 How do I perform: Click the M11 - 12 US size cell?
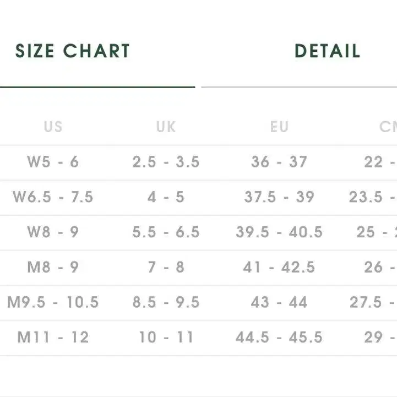click(53, 337)
